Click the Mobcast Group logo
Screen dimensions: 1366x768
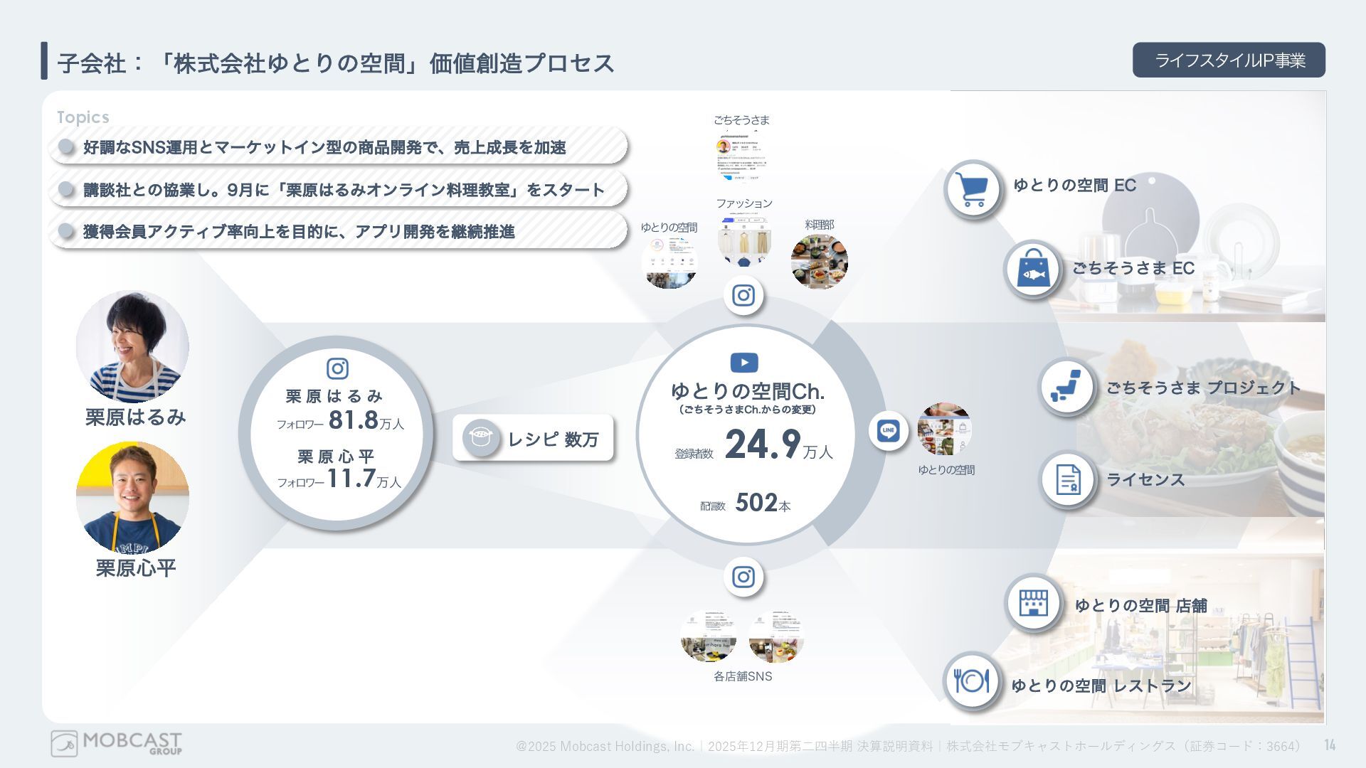coord(116,743)
